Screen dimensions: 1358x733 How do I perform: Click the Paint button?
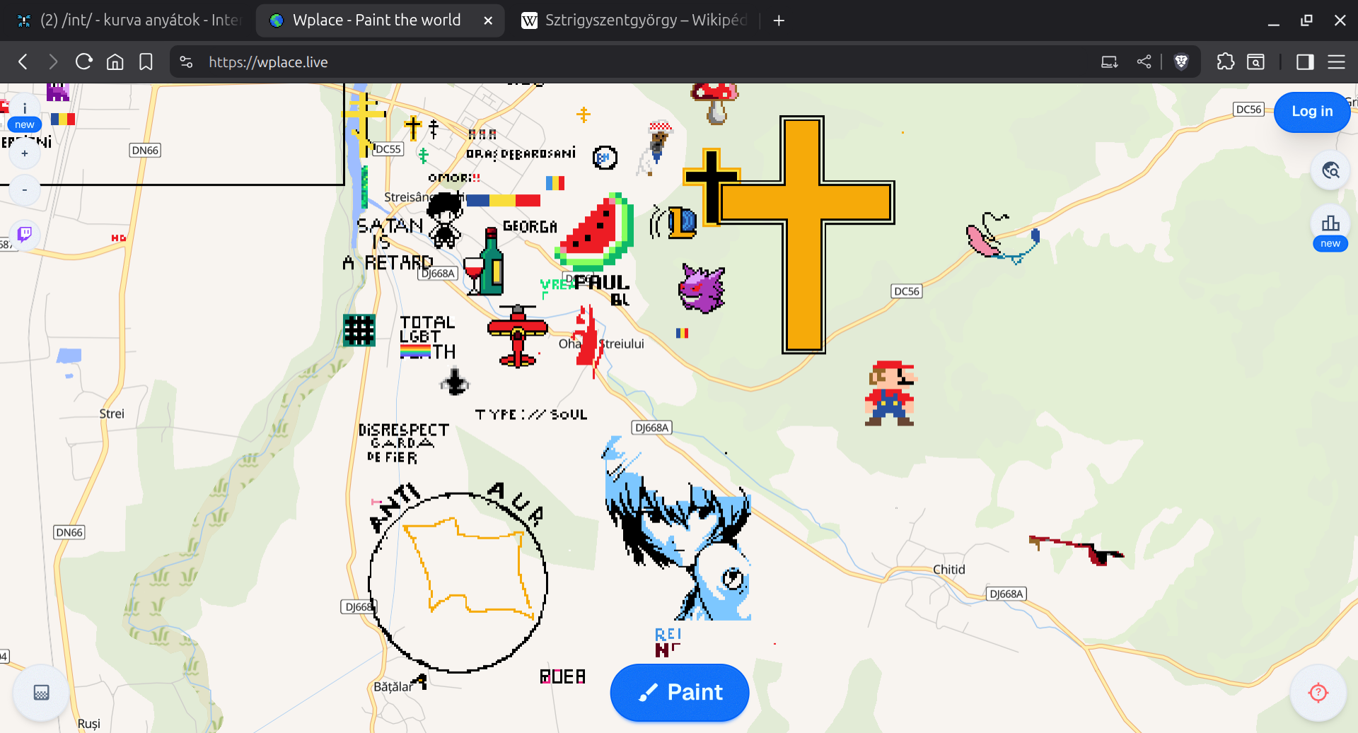tap(680, 692)
